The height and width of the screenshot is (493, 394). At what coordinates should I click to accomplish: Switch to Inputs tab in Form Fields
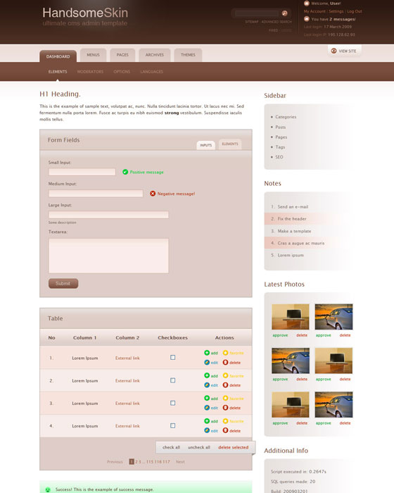point(206,145)
